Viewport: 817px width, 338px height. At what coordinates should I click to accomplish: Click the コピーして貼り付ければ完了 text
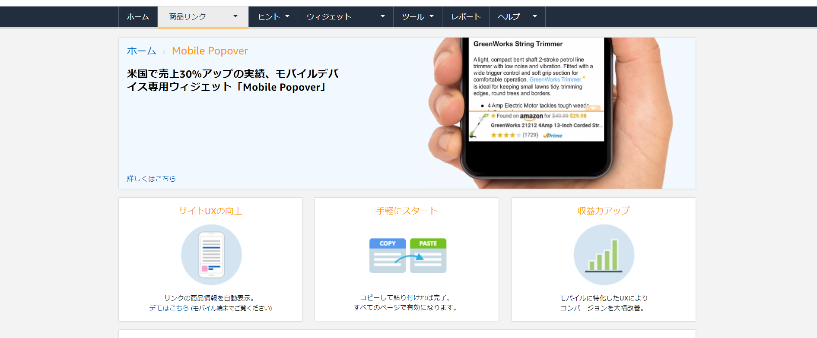406,298
